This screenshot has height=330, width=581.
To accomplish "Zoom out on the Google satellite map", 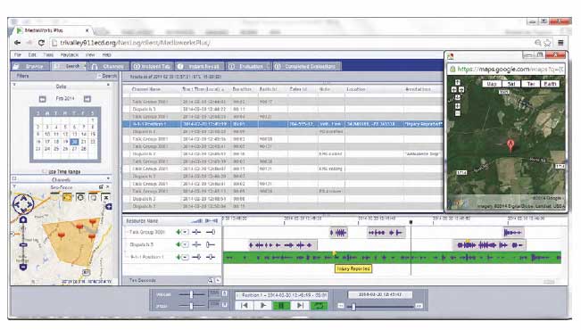I will [x=458, y=113].
